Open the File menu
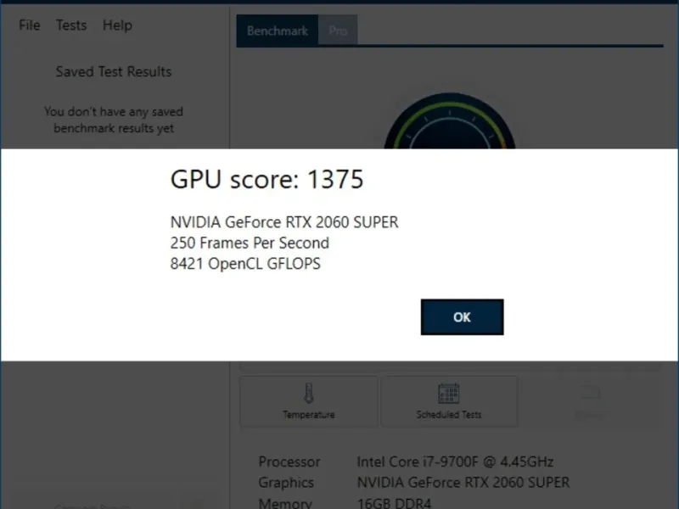679x509 pixels. pyautogui.click(x=30, y=25)
